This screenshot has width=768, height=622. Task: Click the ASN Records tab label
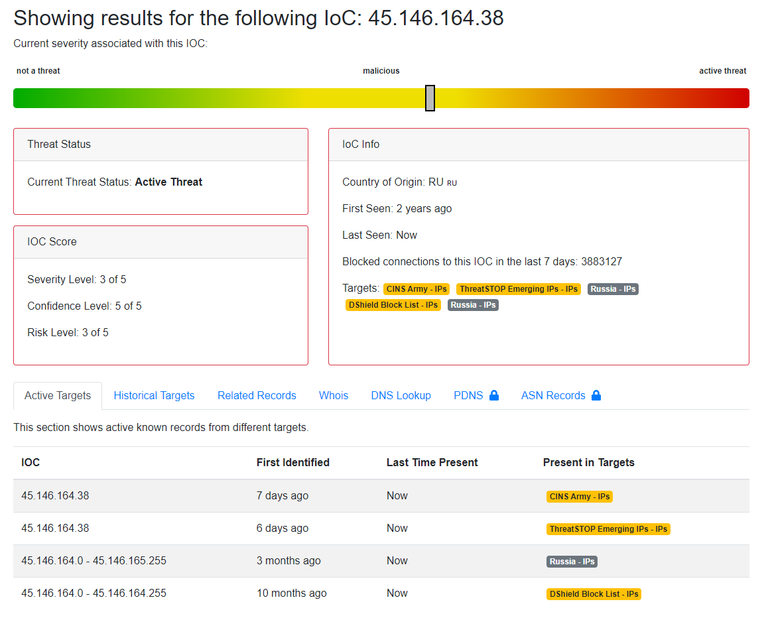pyautogui.click(x=553, y=395)
